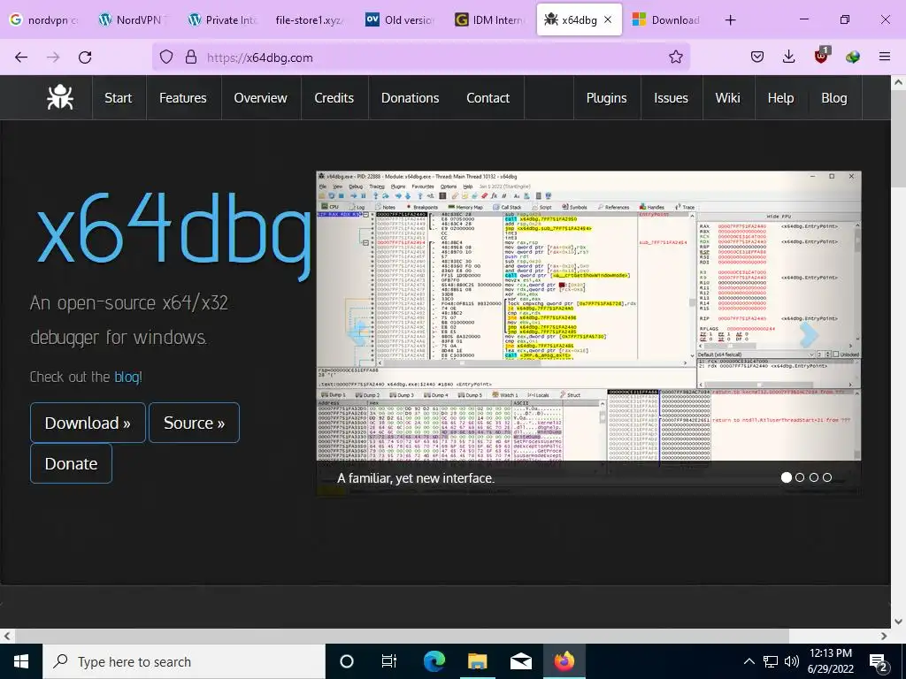Screen dimensions: 906x679
Task: Open the notification center icon
Action: 879,662
